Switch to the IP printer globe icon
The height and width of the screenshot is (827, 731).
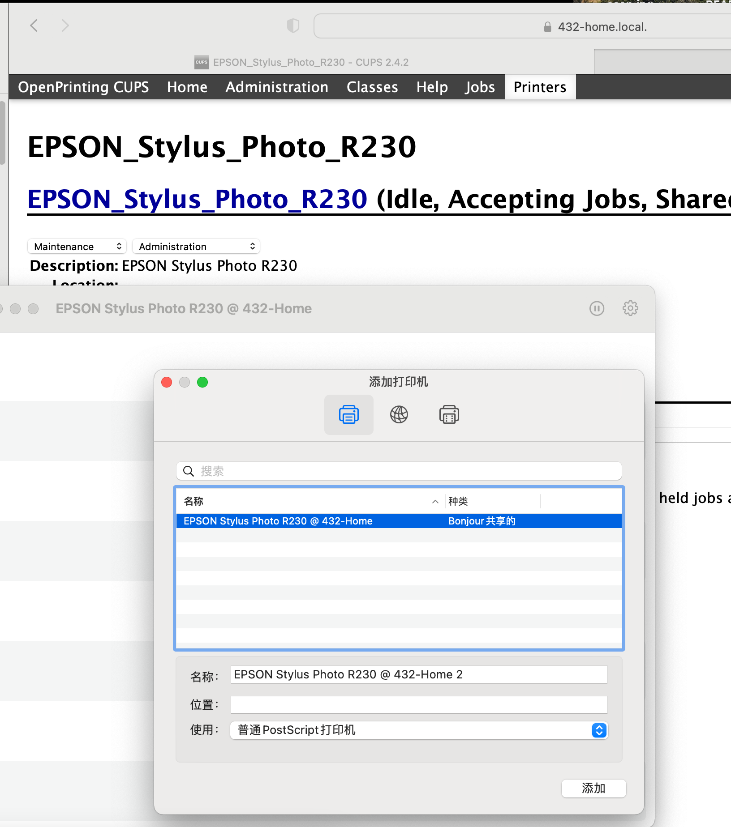tap(399, 414)
